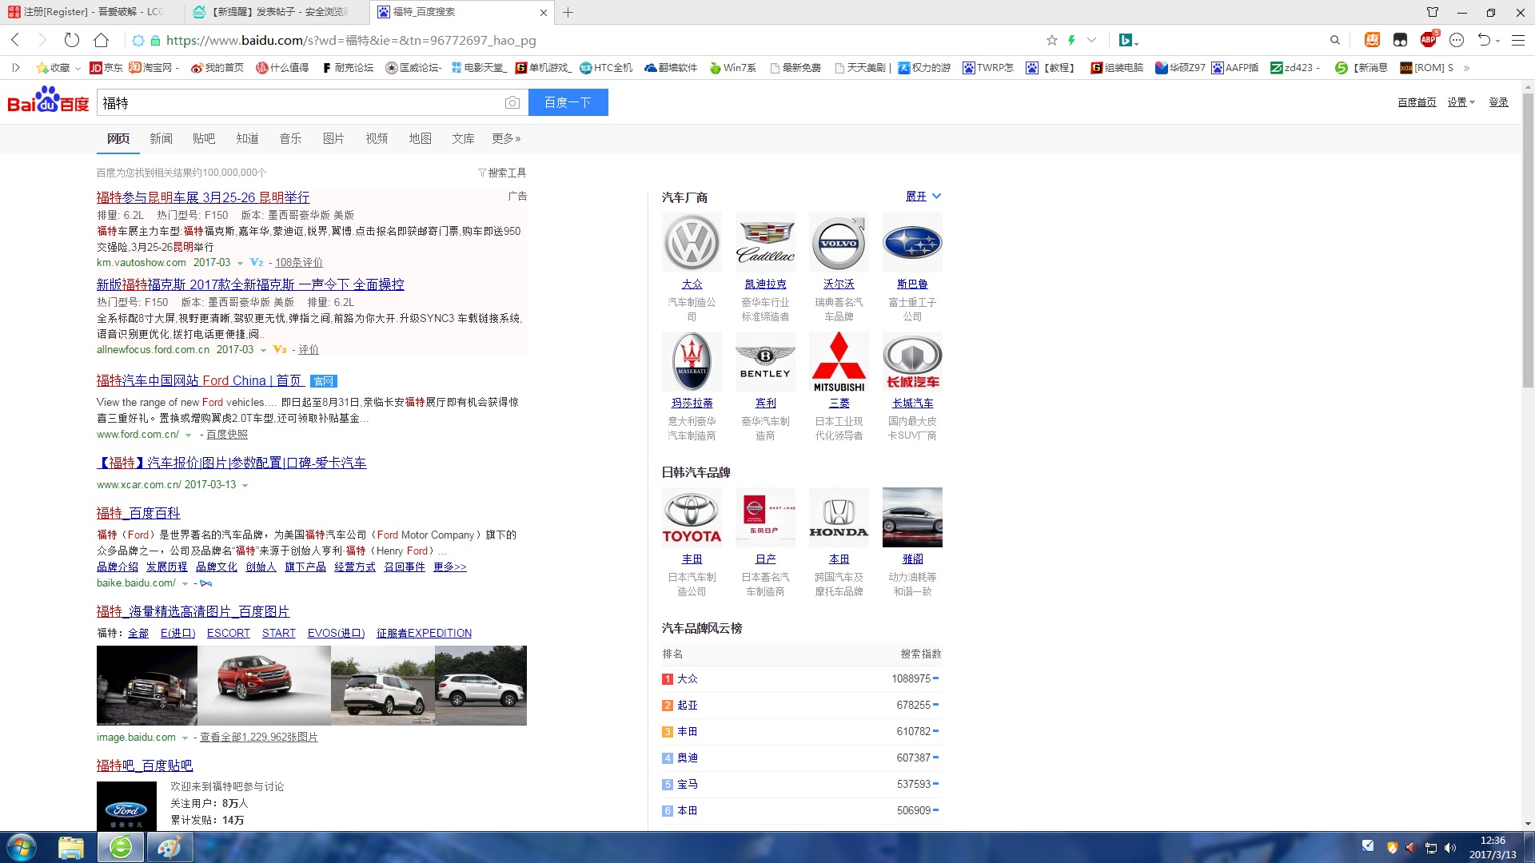Open 搜索工具 filter
Viewport: 1535px width, 863px height.
502,173
